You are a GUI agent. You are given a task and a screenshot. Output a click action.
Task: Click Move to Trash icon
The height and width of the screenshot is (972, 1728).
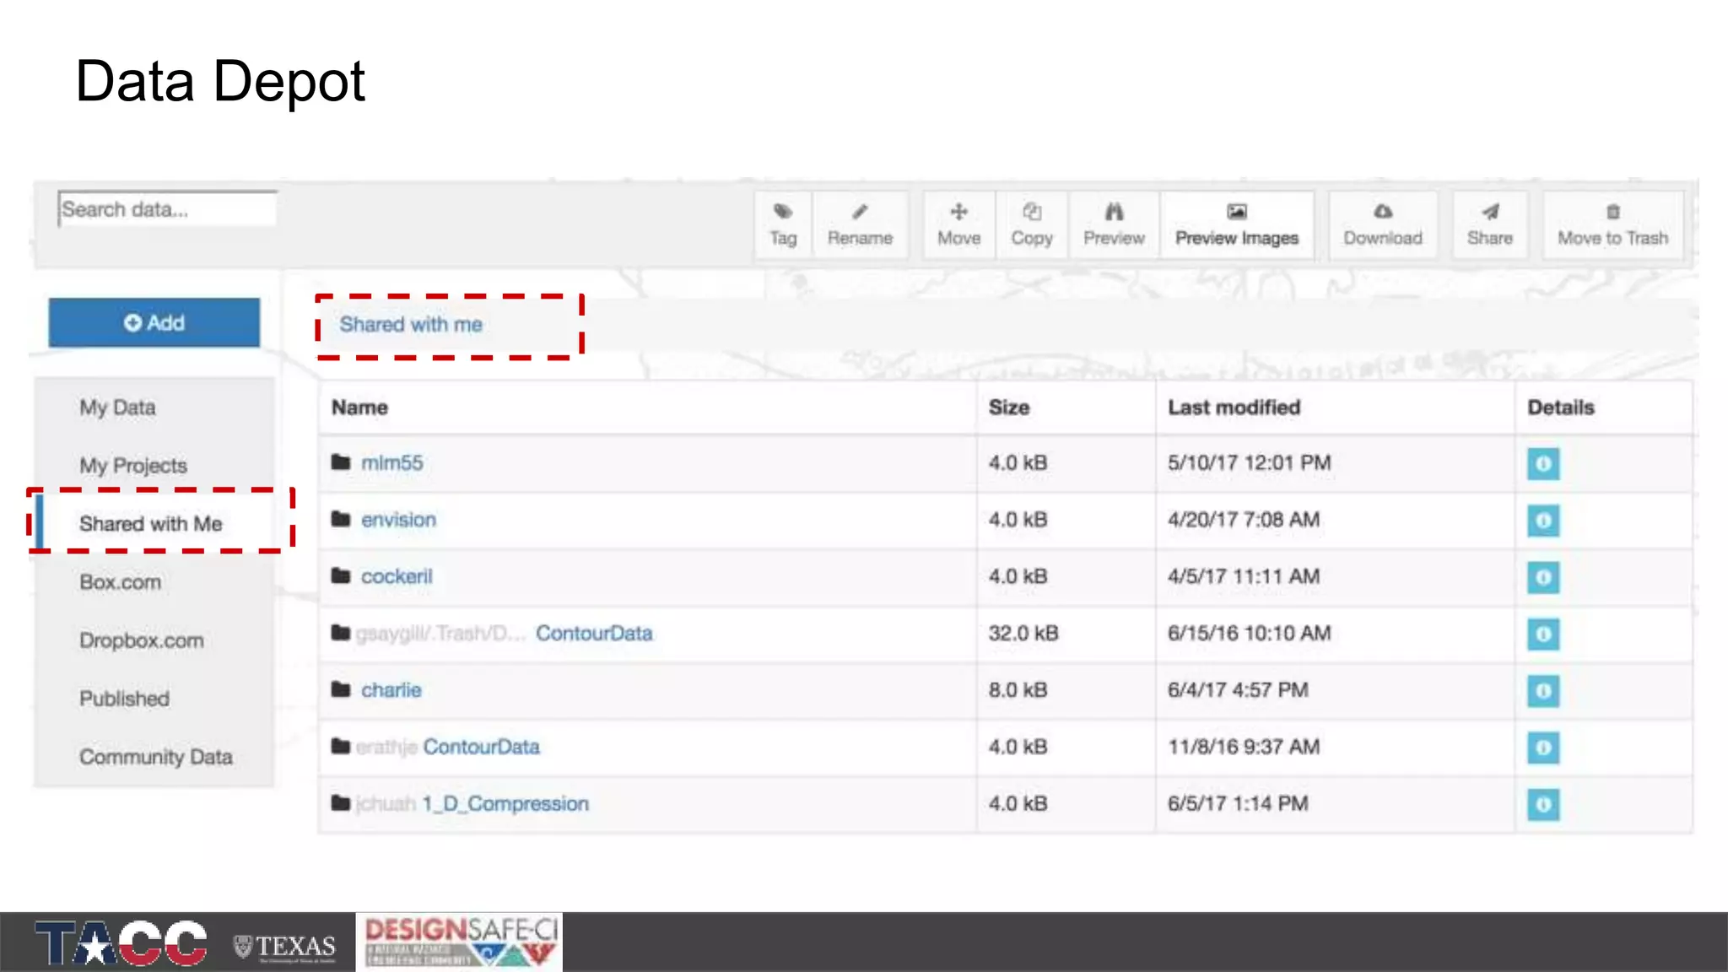click(1612, 213)
